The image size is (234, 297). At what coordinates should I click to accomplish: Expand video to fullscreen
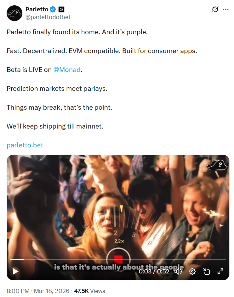(x=220, y=272)
